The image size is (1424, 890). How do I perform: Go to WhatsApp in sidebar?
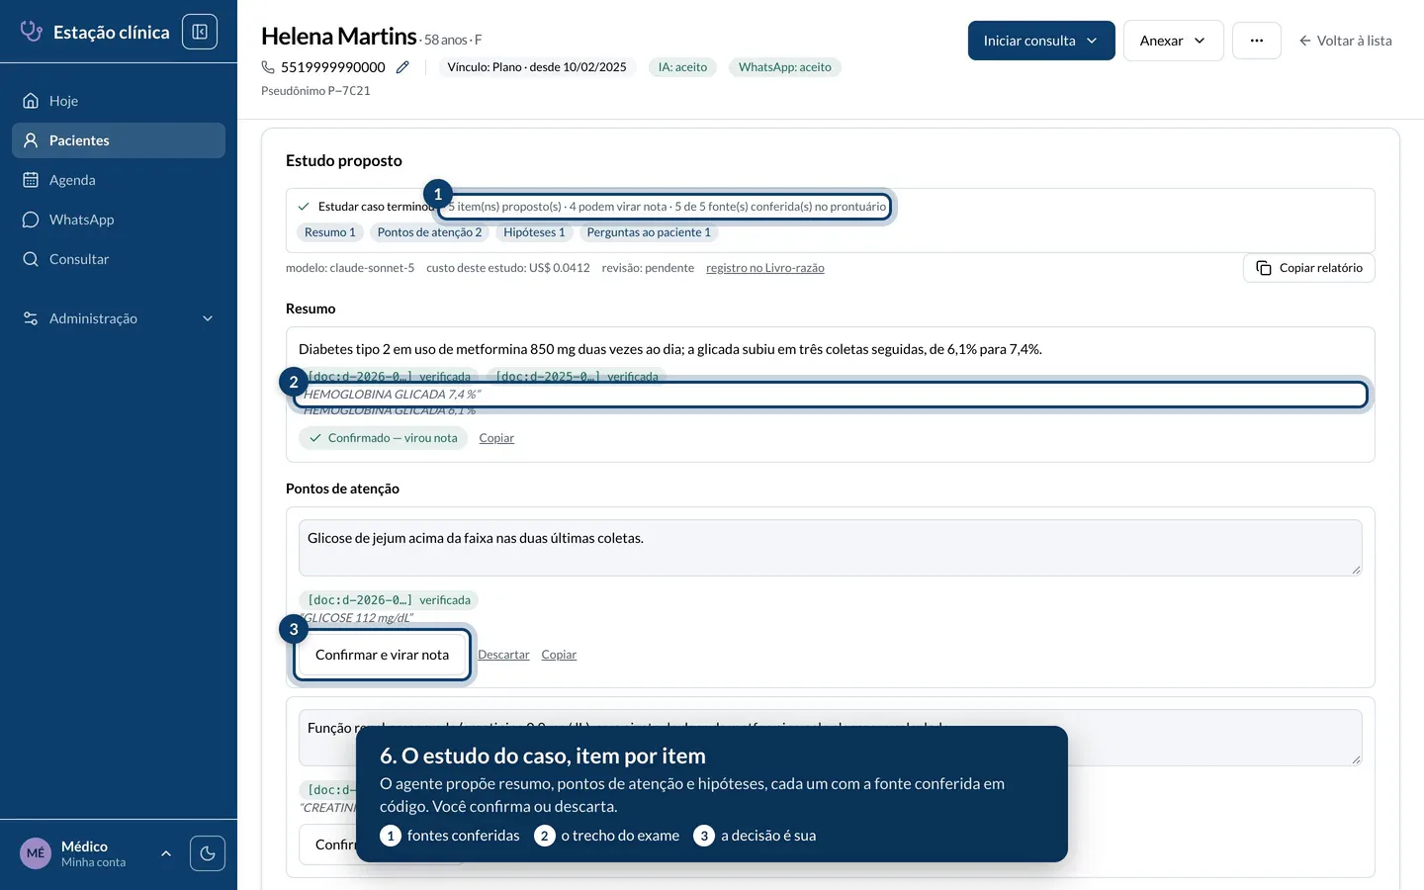119,220
